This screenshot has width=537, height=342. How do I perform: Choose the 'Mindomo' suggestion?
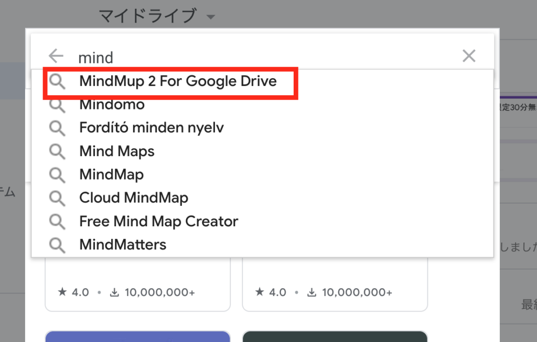pos(262,104)
